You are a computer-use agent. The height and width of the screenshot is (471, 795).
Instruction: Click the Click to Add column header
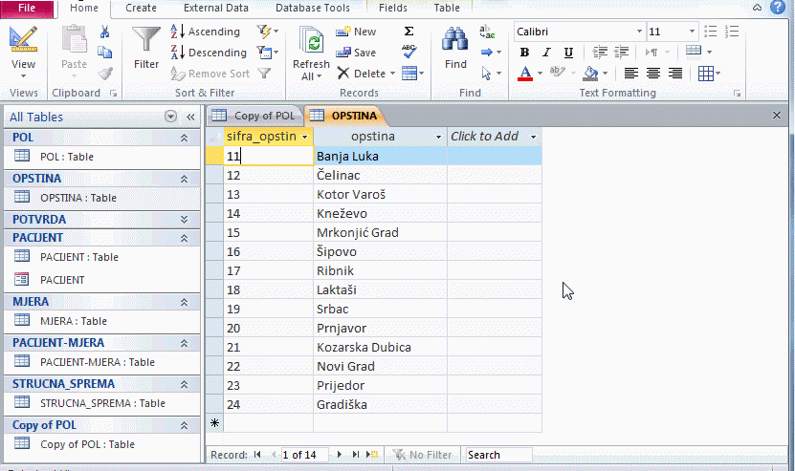(485, 137)
